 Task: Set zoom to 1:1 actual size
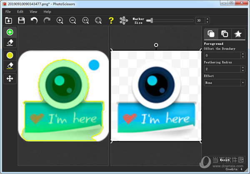[x=85, y=20]
